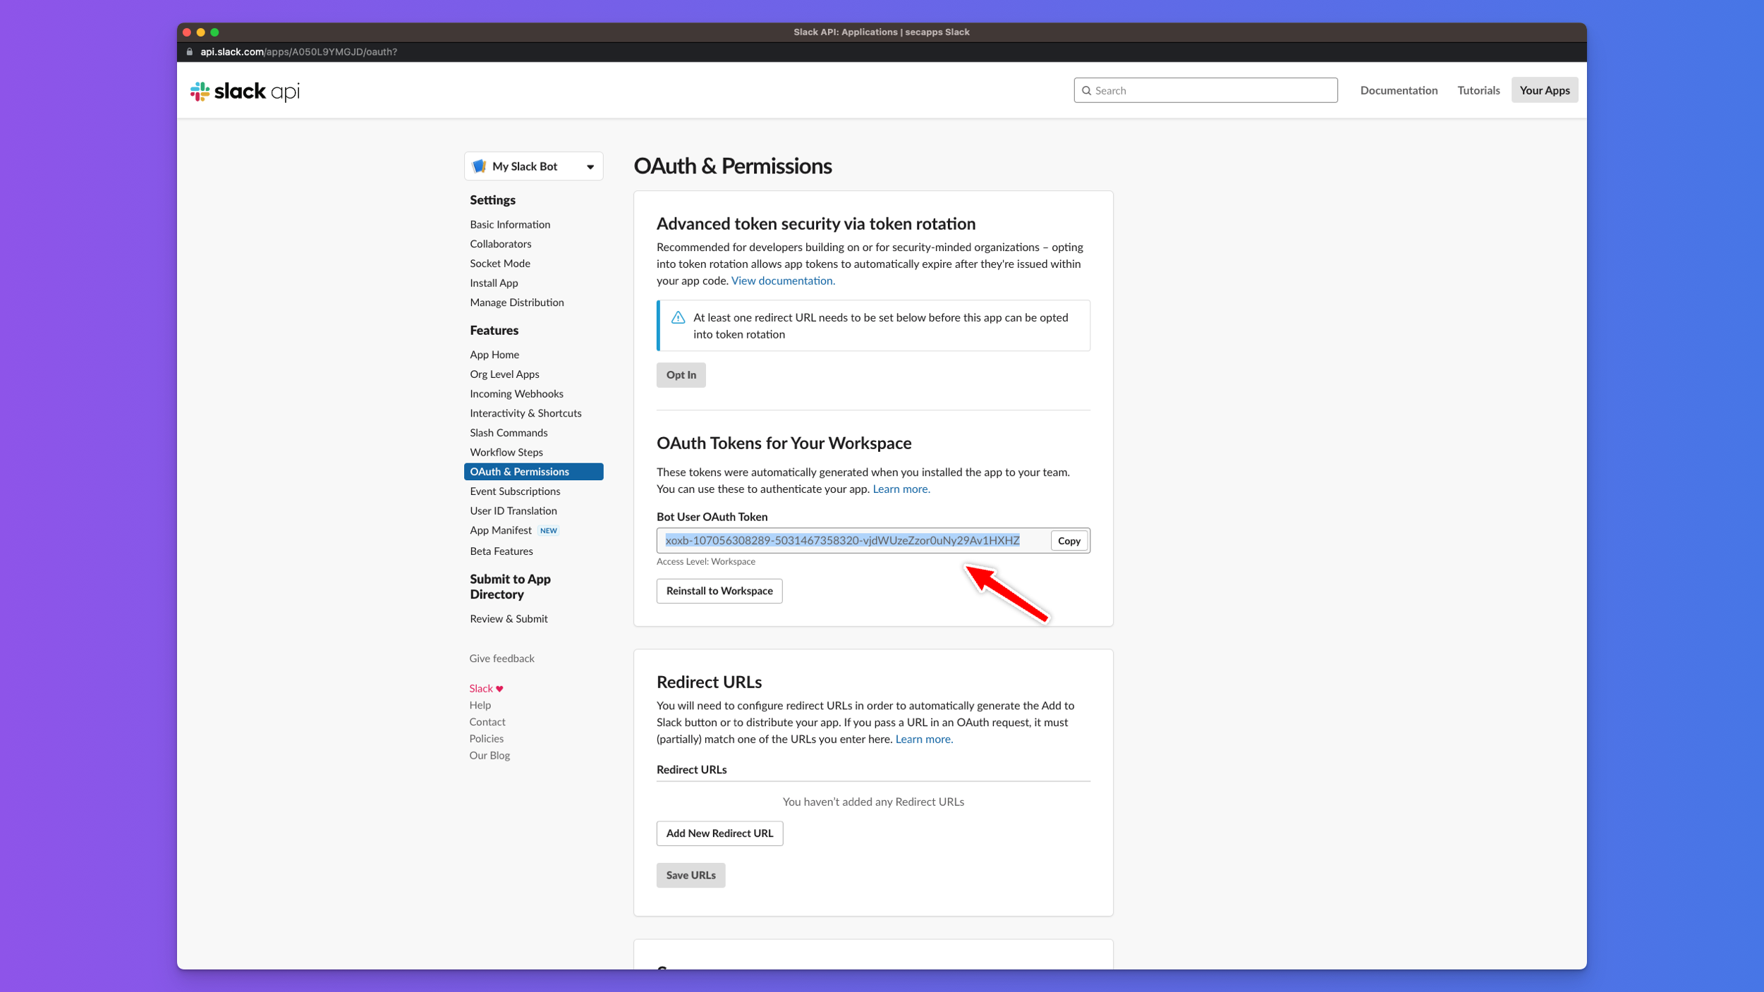The image size is (1764, 992).
Task: Open Event Subscriptions in the sidebar
Action: coord(515,491)
